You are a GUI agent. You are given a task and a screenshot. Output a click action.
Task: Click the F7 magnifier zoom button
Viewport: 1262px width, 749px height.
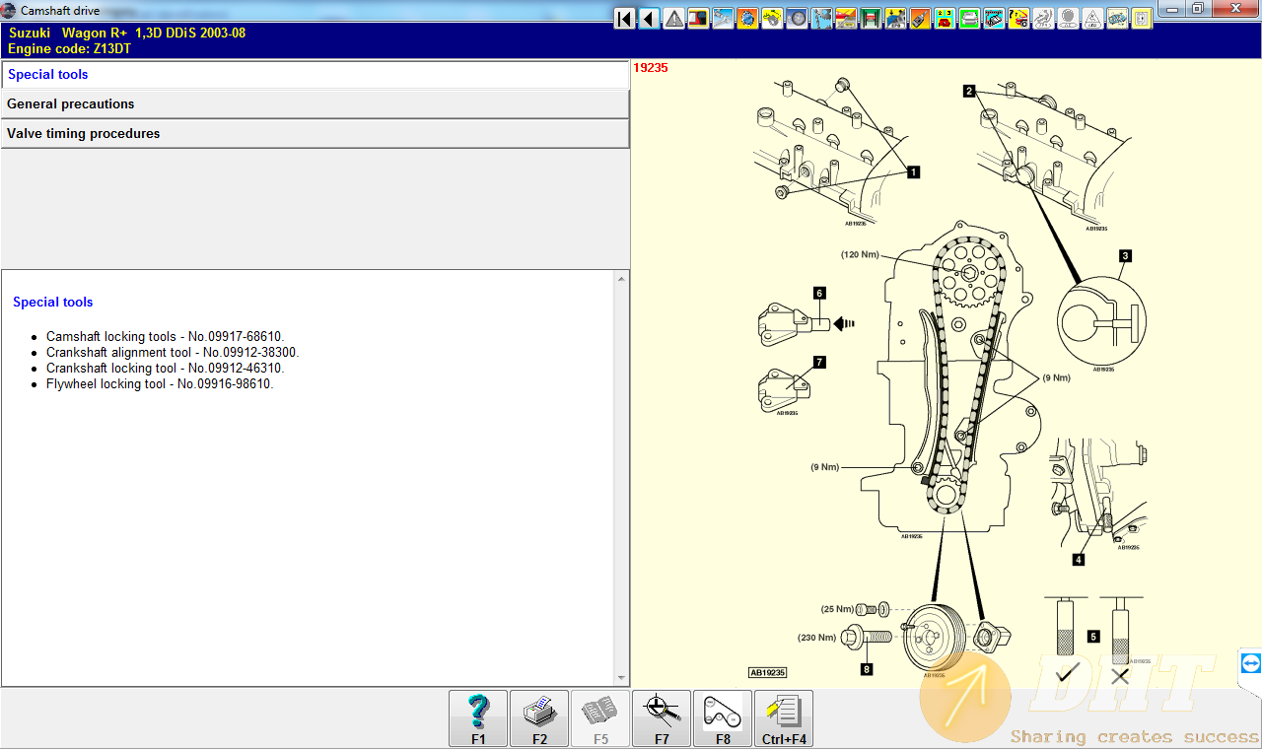coord(662,718)
